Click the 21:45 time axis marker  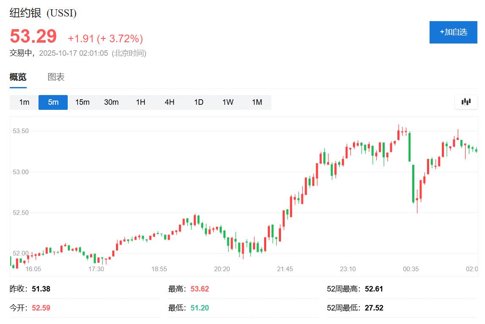click(x=285, y=269)
